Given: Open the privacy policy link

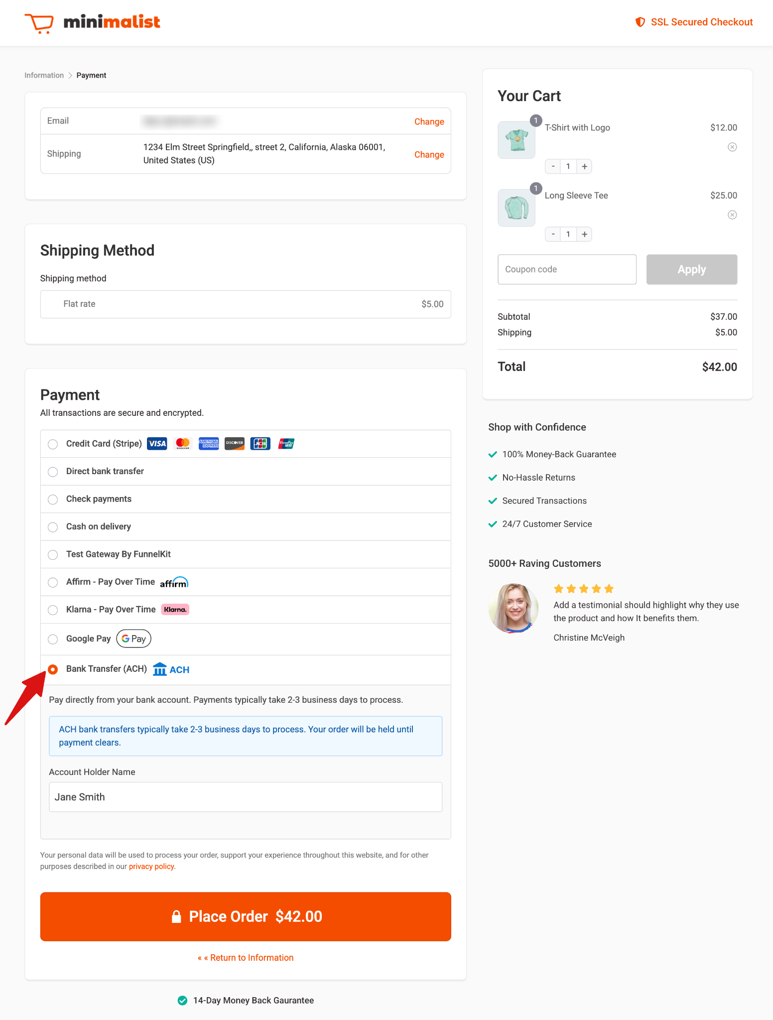Looking at the screenshot, I should [151, 866].
